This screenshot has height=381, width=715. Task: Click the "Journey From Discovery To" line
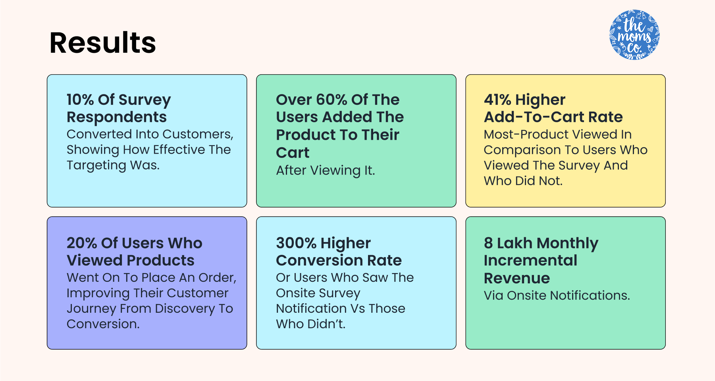(150, 308)
